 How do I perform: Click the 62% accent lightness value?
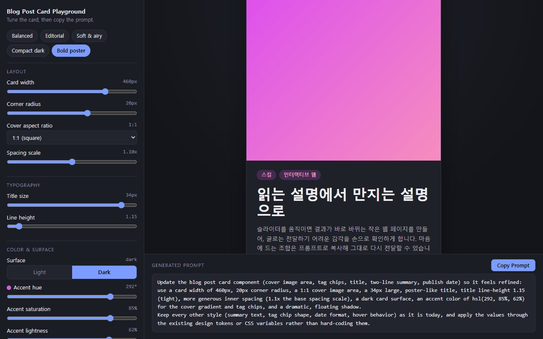tap(133, 330)
